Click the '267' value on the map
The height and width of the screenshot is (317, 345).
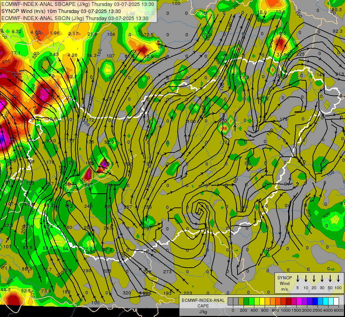pyautogui.click(x=128, y=207)
